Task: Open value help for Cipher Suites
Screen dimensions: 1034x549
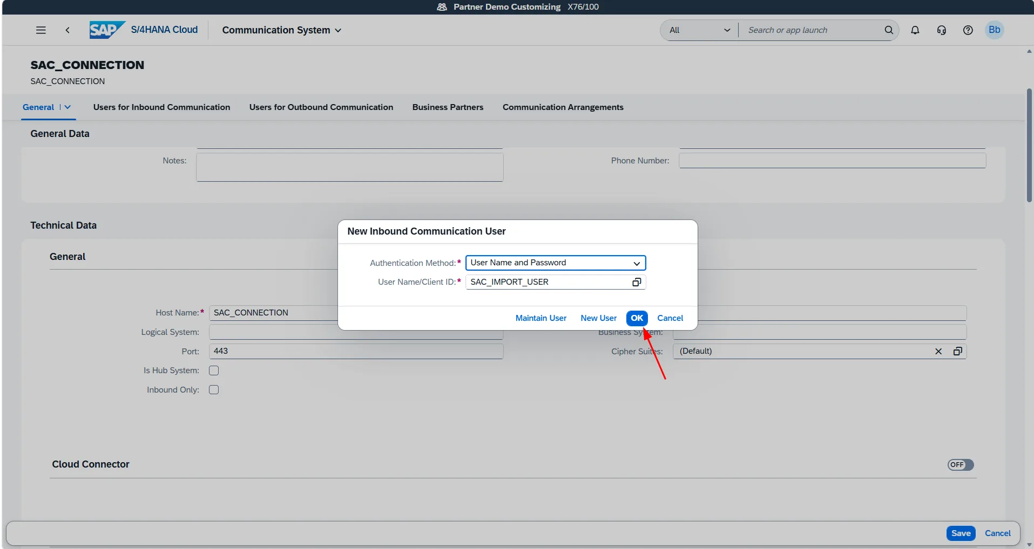Action: pyautogui.click(x=958, y=351)
